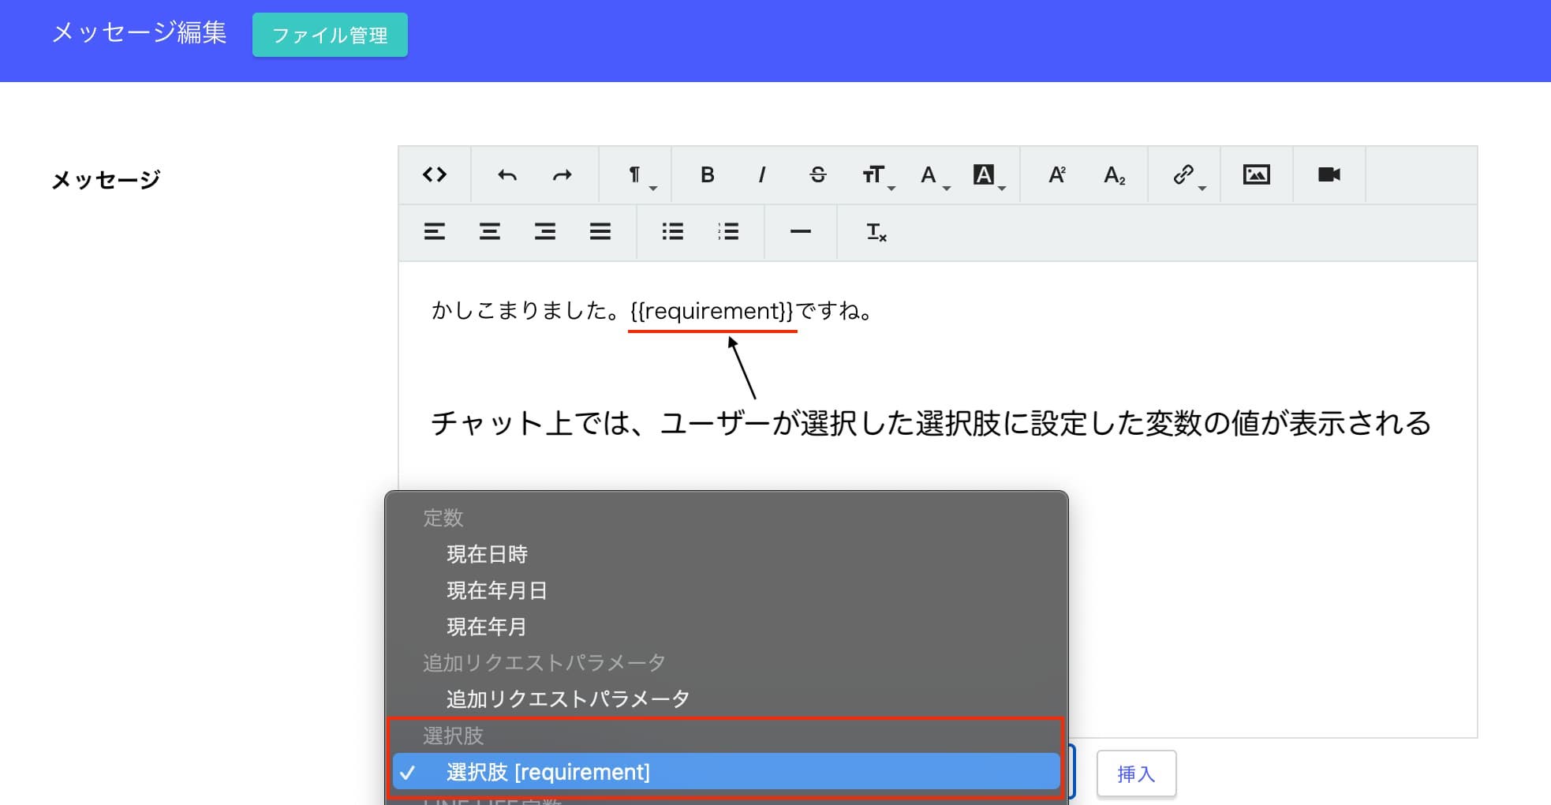Insert a video via toolbar
Screen dimensions: 1551x805
click(1329, 174)
